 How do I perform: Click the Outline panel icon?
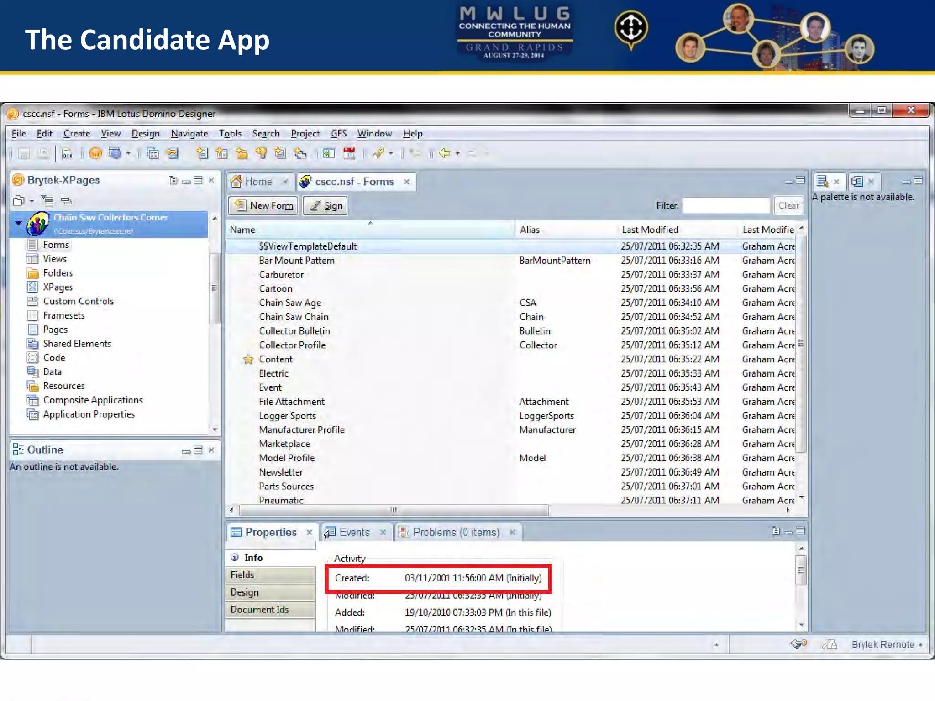[18, 450]
